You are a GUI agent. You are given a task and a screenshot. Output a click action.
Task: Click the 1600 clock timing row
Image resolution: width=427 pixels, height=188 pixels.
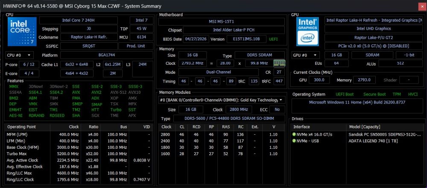pos(222,154)
